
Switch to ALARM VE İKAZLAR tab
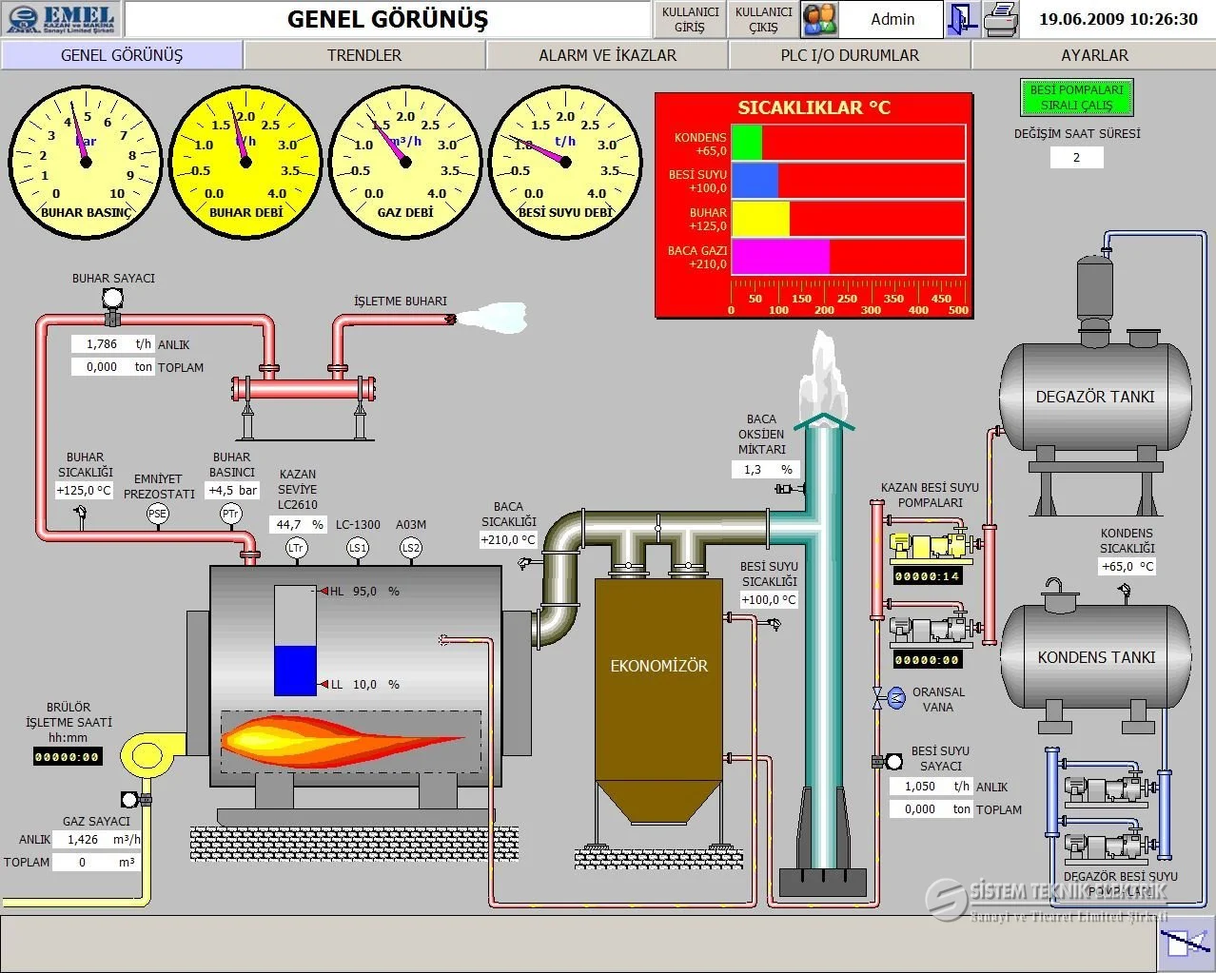(607, 55)
